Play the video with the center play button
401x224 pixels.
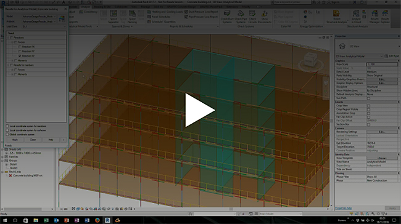[200, 110]
